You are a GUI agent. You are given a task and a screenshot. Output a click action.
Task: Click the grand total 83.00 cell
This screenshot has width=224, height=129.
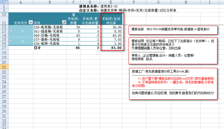(111, 48)
